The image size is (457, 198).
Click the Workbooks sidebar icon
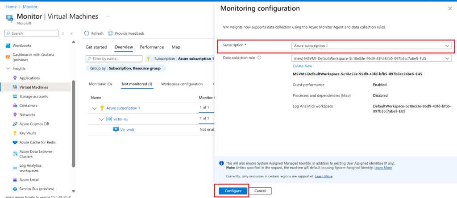(x=8, y=46)
